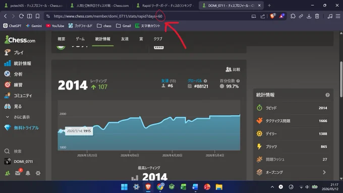Click the 比較 compare button

pyautogui.click(x=233, y=69)
